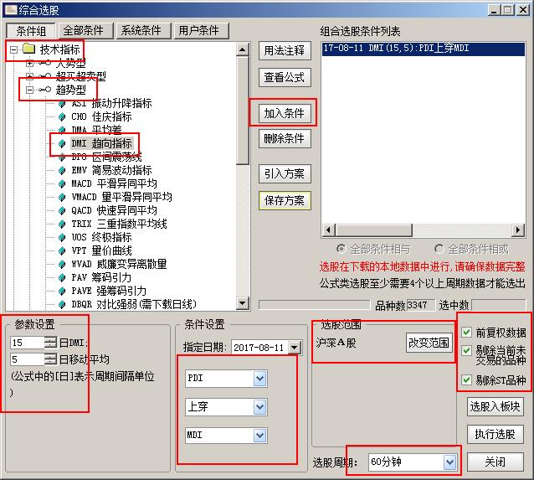
Task: Select the 全部条件相与 radio button
Action: (341, 249)
